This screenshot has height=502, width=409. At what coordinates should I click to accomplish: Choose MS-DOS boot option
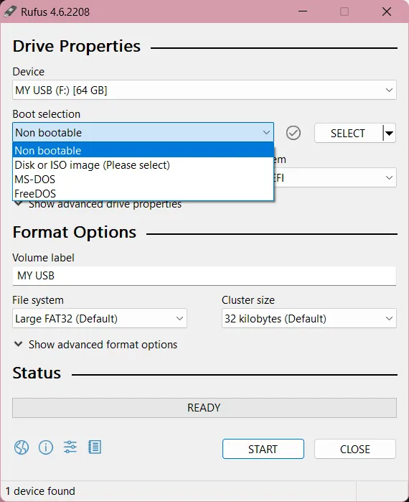pyautogui.click(x=143, y=180)
